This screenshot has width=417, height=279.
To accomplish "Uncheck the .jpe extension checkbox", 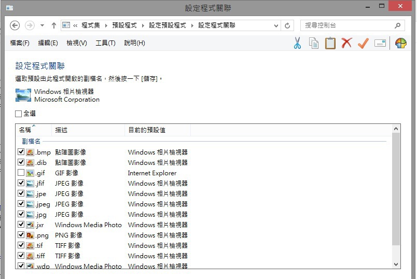I will click(x=21, y=193).
